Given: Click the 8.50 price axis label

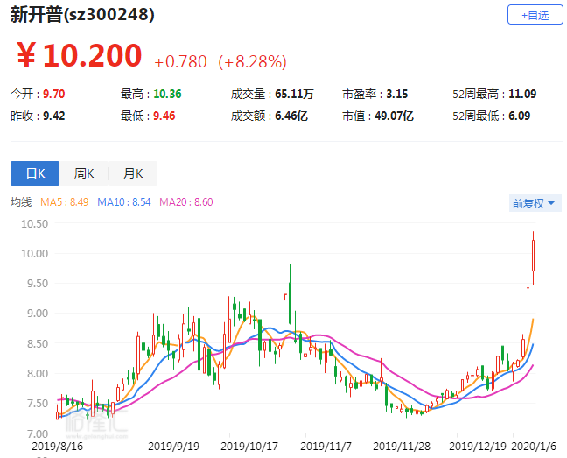Looking at the screenshot, I should click(x=38, y=343).
